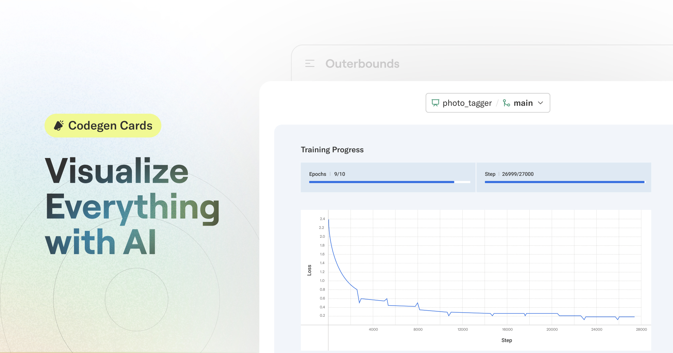Click the 8000 x-axis tick label

tap(418, 329)
